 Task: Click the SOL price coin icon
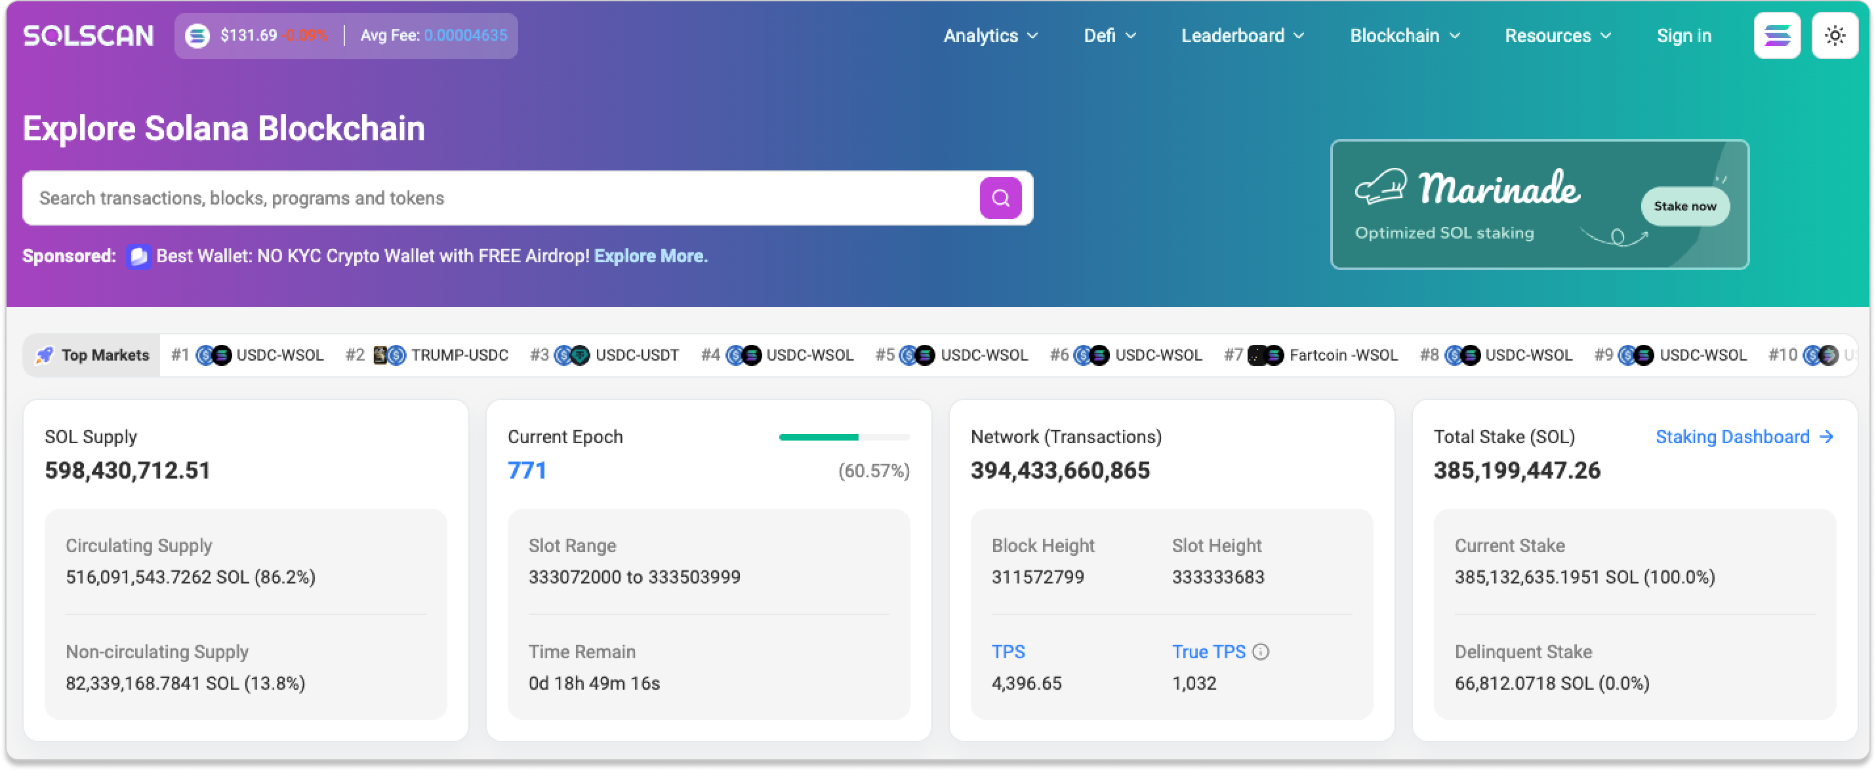[197, 35]
